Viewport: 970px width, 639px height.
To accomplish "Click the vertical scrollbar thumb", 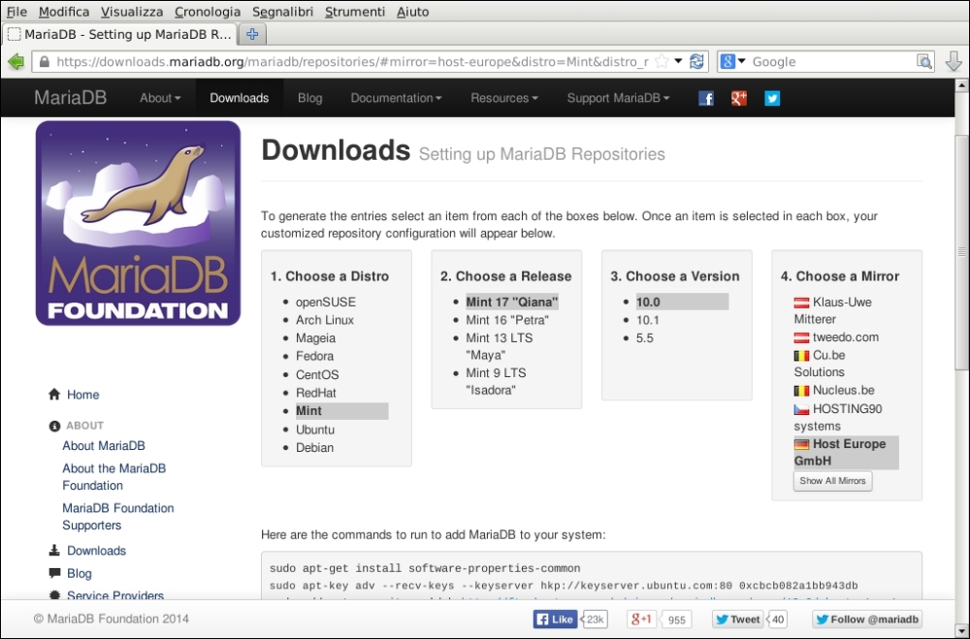I will (x=962, y=252).
